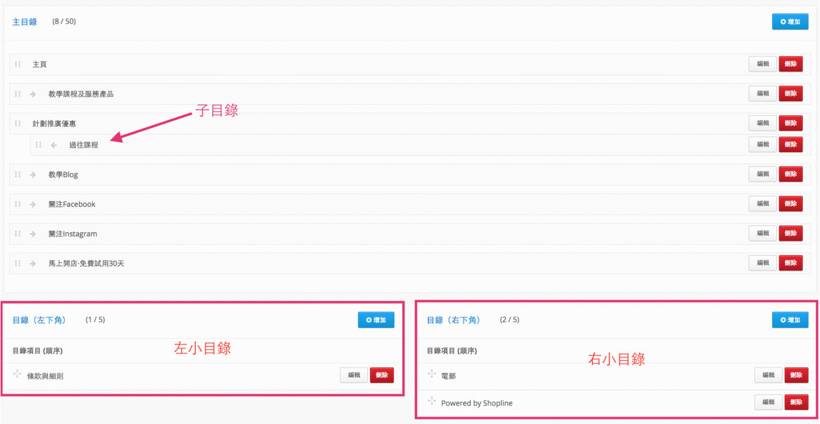Edit the 電郵 footer item

pos(769,375)
